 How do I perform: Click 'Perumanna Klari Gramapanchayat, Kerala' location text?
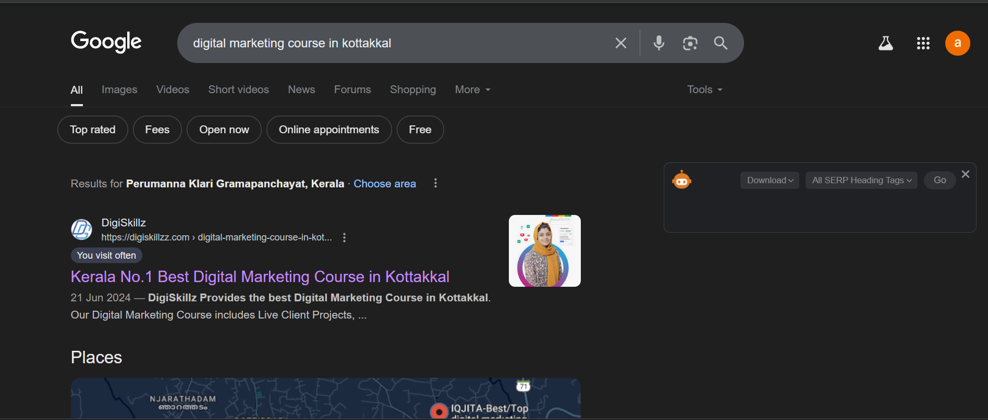pyautogui.click(x=235, y=184)
